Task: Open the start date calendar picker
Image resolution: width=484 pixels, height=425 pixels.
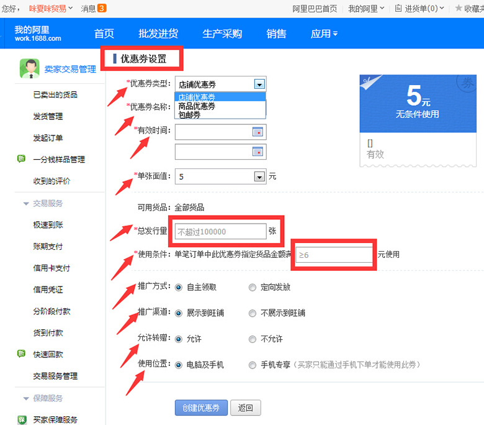Action: coord(257,132)
